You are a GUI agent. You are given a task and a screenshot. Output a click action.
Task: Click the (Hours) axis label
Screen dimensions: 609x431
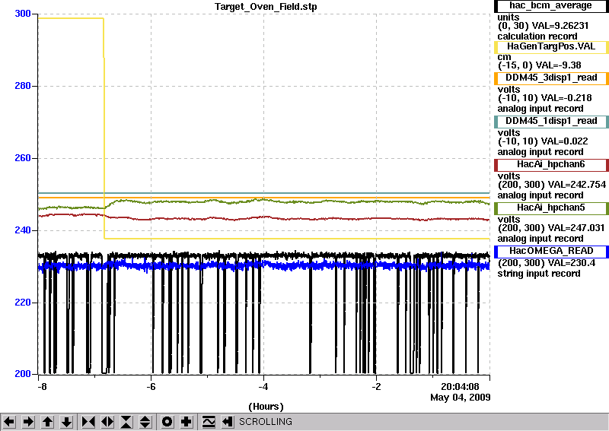266,407
